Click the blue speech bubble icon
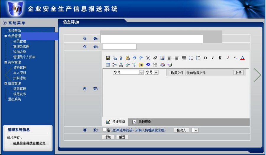Screen dimensions: 266x155 [148, 65]
